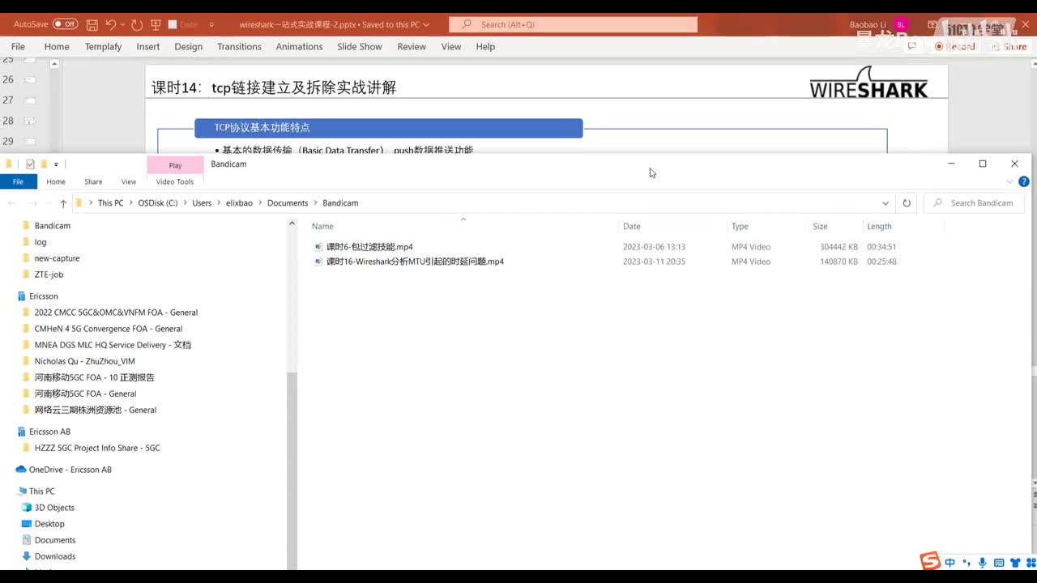Viewport: 1037px width, 583px height.
Task: Open the Baobao Li account avatar
Action: (x=901, y=25)
